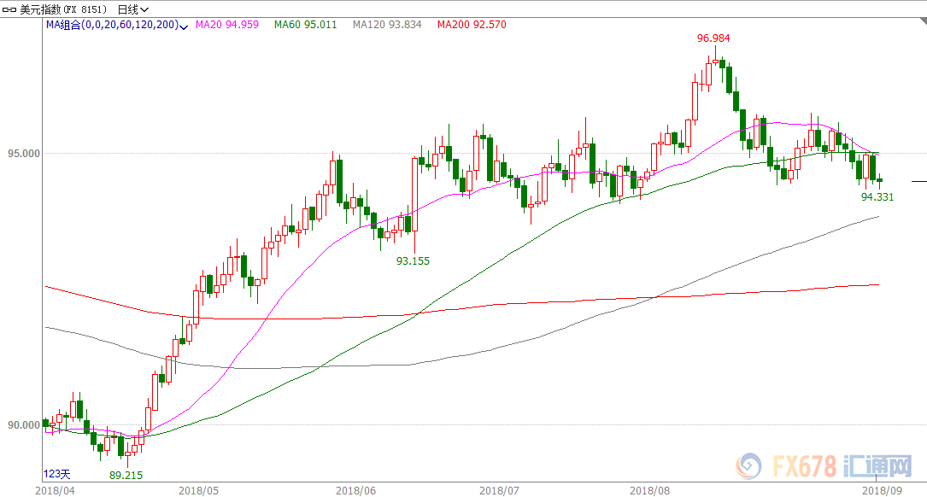
Task: Select the MA20 94.959 indicator label
Action: tap(227, 25)
